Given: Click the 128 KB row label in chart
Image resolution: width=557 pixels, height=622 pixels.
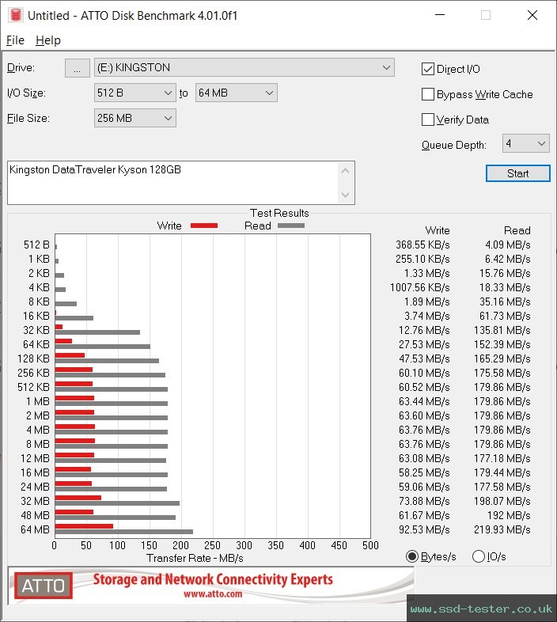Looking at the screenshot, I should pos(33,358).
